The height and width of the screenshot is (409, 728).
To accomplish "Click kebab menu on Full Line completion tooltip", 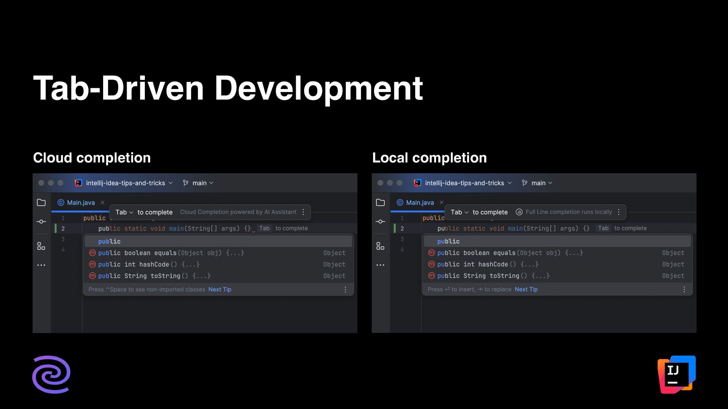I will point(619,212).
